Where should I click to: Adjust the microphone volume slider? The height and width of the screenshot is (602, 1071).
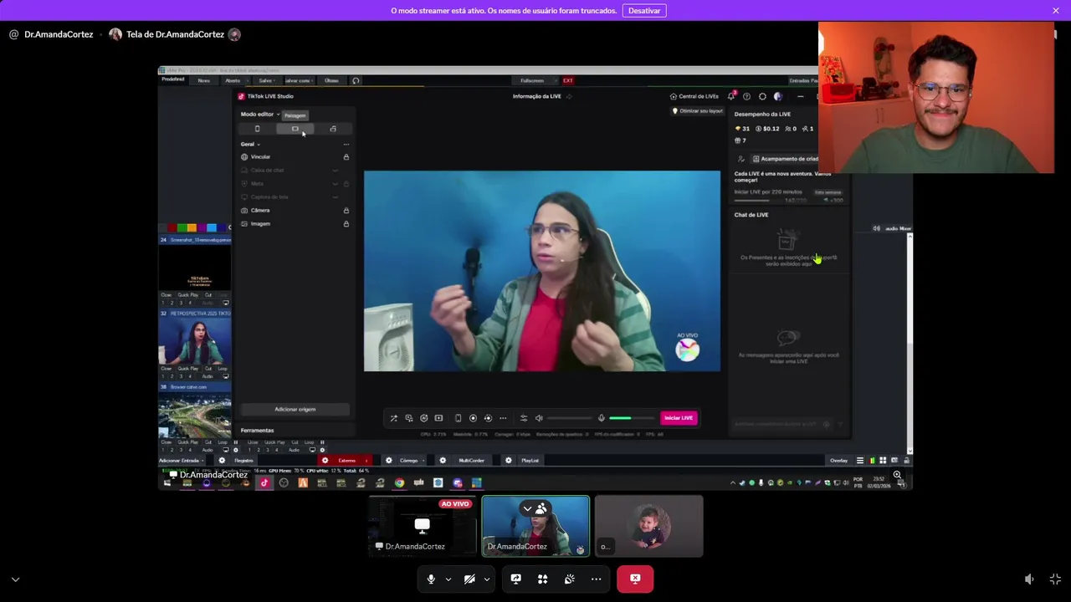[632, 418]
